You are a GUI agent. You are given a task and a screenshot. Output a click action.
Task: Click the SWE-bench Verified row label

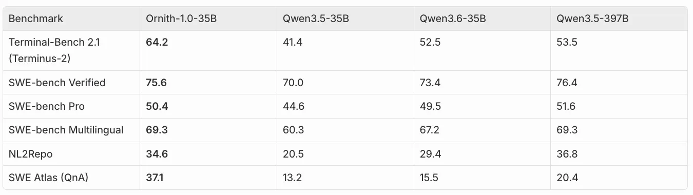point(57,83)
